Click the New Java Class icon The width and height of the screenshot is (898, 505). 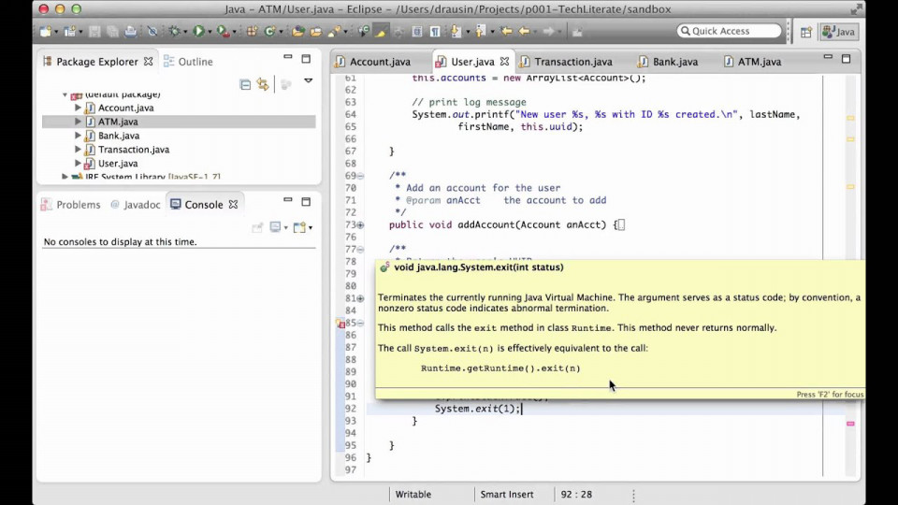tap(269, 31)
